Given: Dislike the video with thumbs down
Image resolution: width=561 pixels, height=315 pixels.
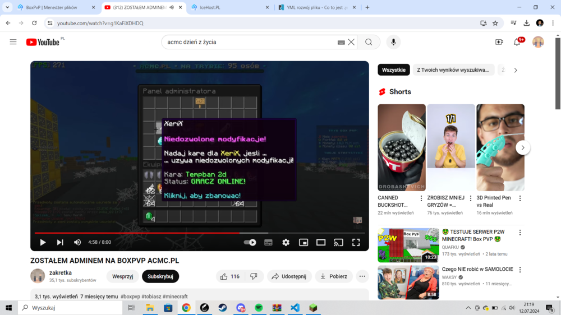Looking at the screenshot, I should pyautogui.click(x=254, y=276).
